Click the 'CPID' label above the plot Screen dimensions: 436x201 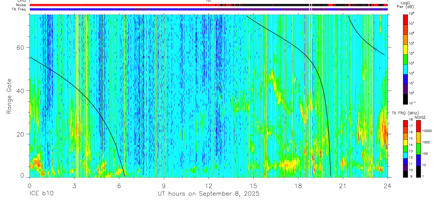pos(21,1)
